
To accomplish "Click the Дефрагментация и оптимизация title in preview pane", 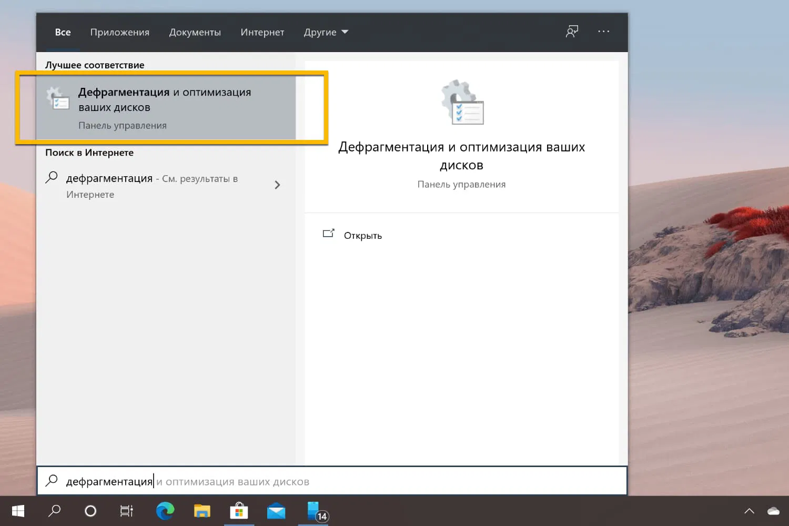I will pos(461,156).
